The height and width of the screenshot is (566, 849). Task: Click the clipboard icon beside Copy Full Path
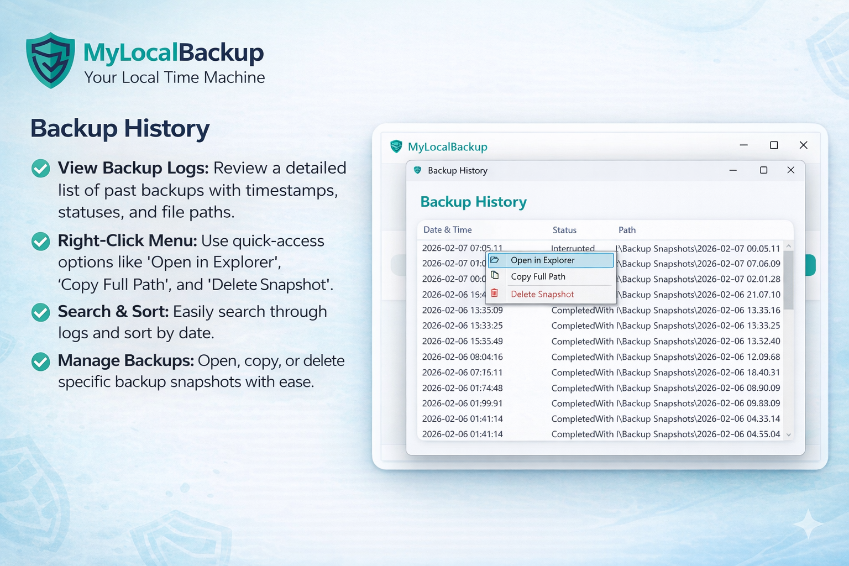tap(496, 275)
